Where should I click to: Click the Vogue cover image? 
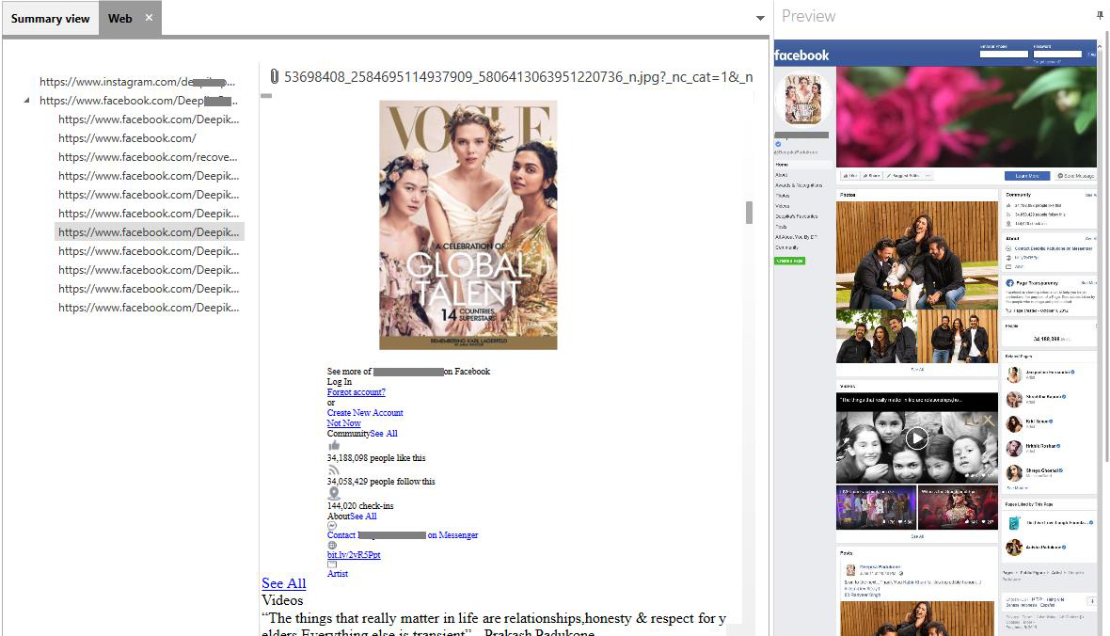pos(468,225)
